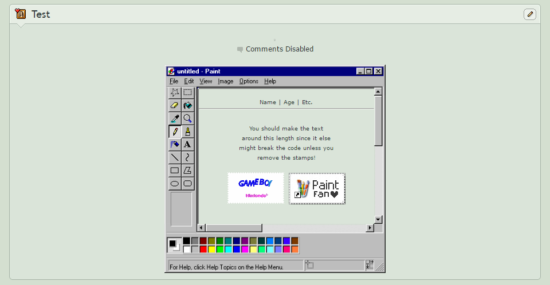
Task: Select the Rounded Rectangle tool
Action: [188, 183]
